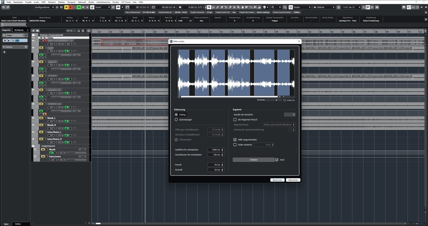Activate global Mute state M button

coord(67,7)
